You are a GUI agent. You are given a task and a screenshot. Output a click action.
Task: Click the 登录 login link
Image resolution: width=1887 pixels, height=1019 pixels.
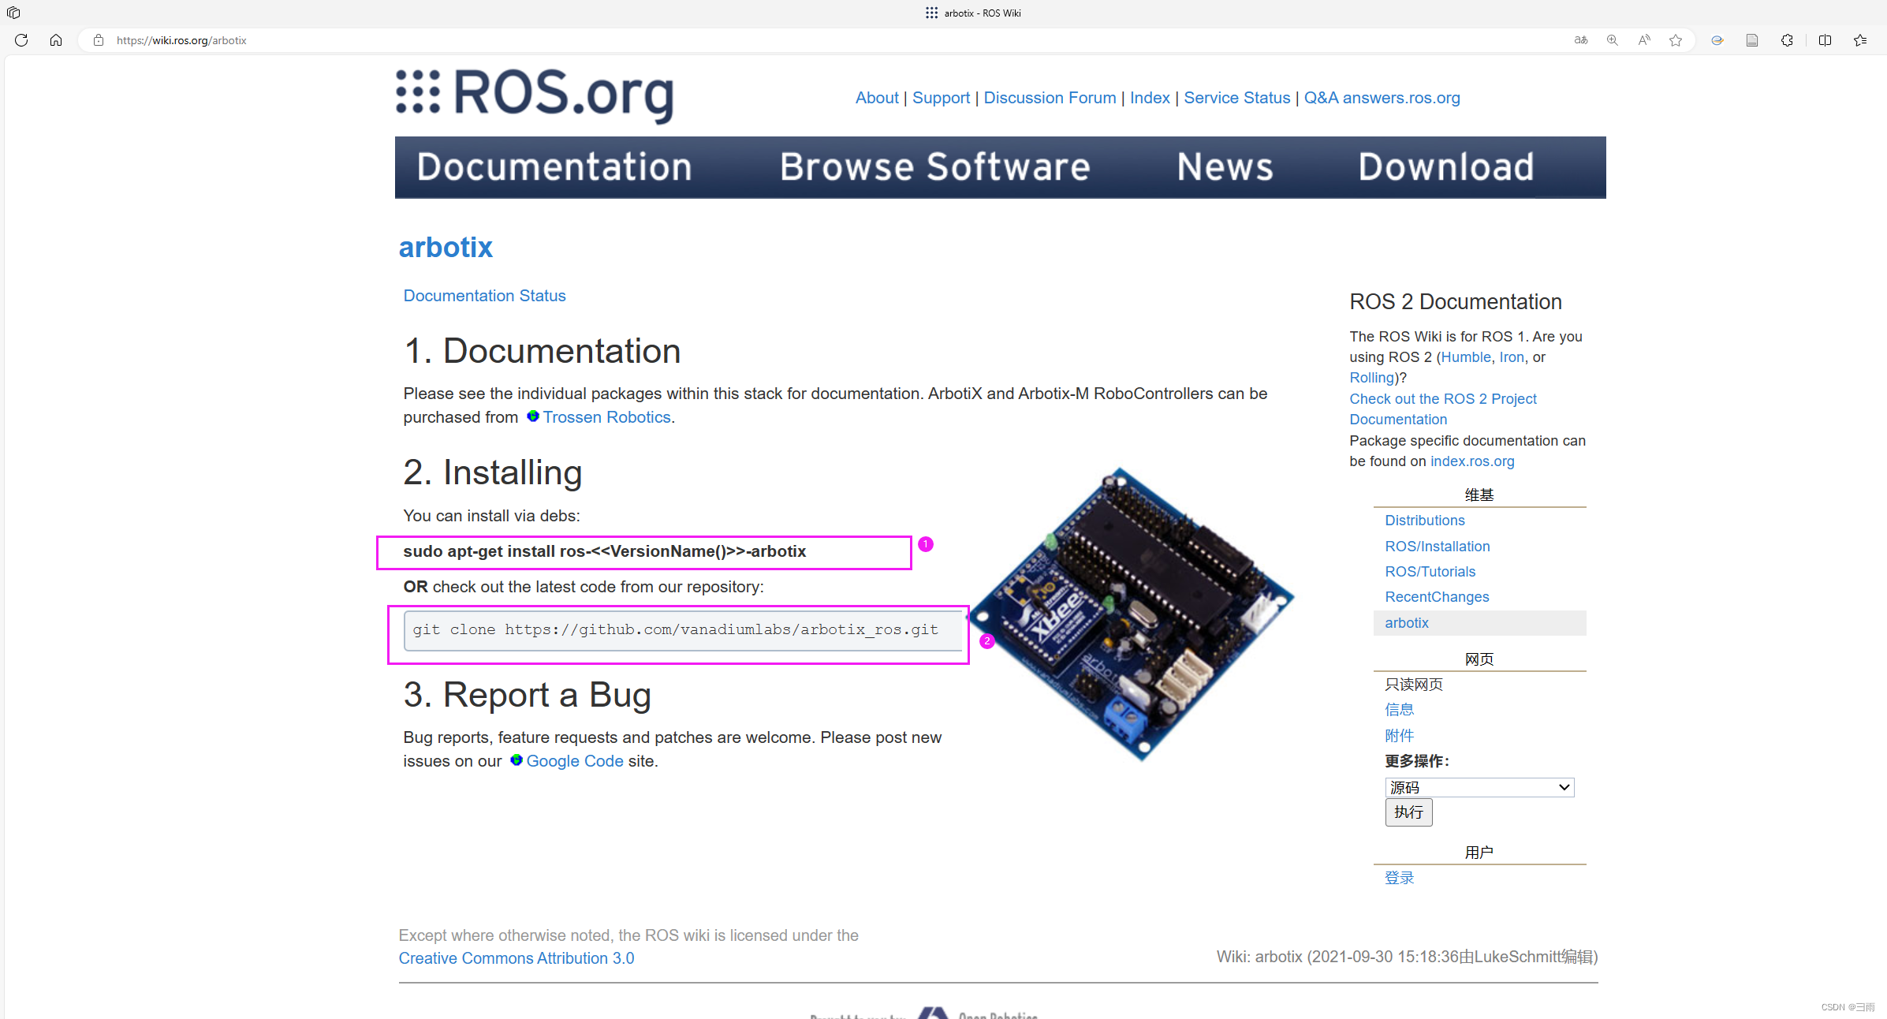pos(1399,878)
